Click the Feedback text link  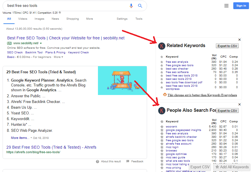point(137,161)
